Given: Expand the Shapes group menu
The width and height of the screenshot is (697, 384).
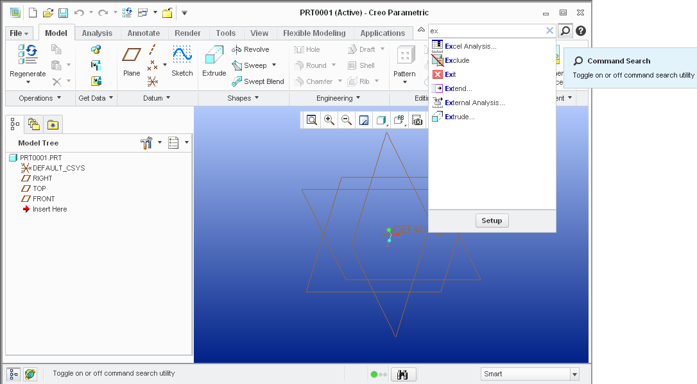Looking at the screenshot, I should 243,98.
